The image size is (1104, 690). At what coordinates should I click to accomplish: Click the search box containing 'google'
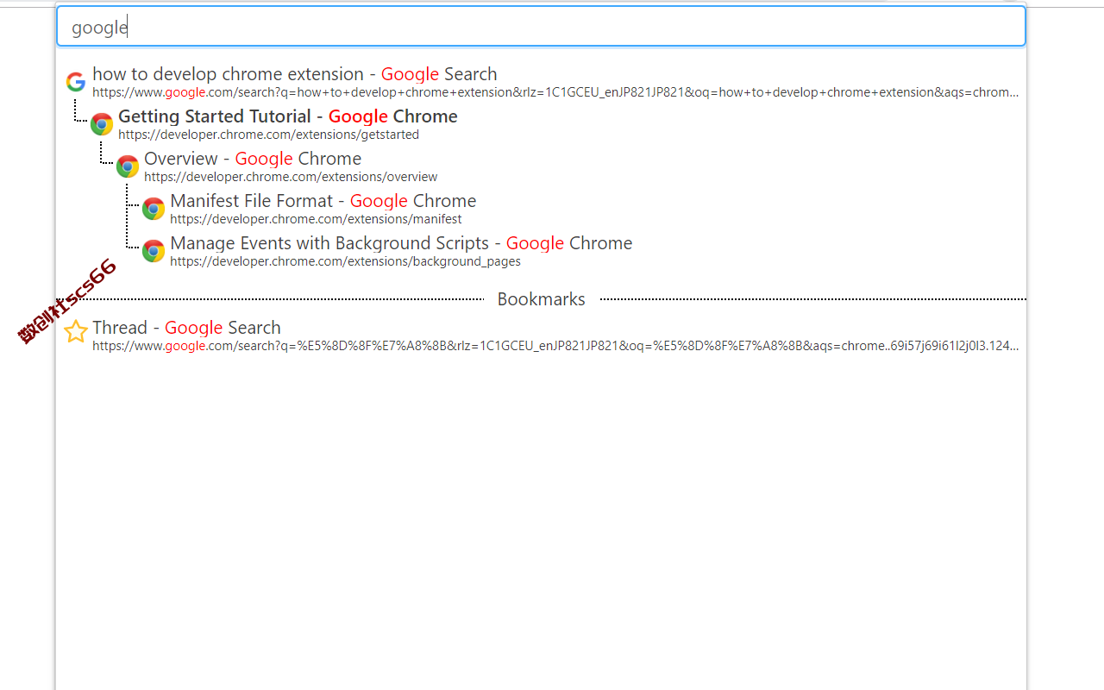541,27
